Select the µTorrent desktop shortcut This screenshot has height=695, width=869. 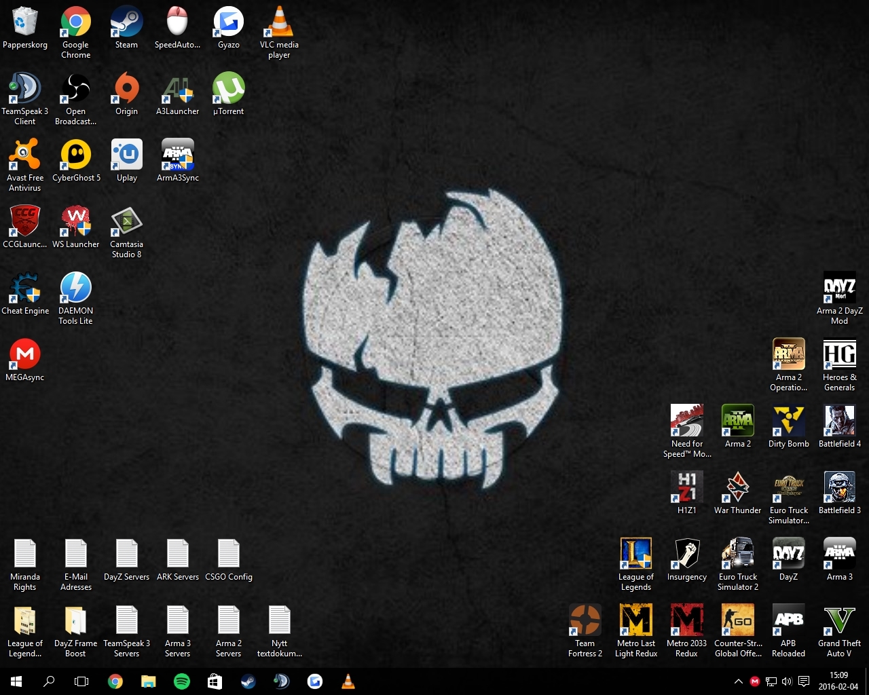pyautogui.click(x=229, y=94)
